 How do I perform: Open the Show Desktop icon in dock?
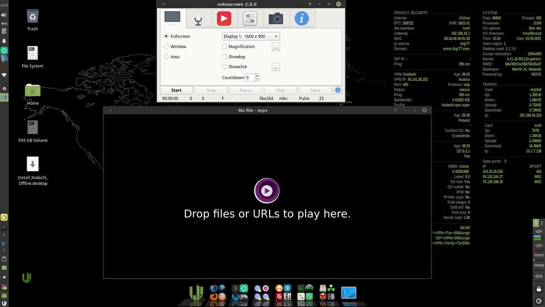click(348, 293)
